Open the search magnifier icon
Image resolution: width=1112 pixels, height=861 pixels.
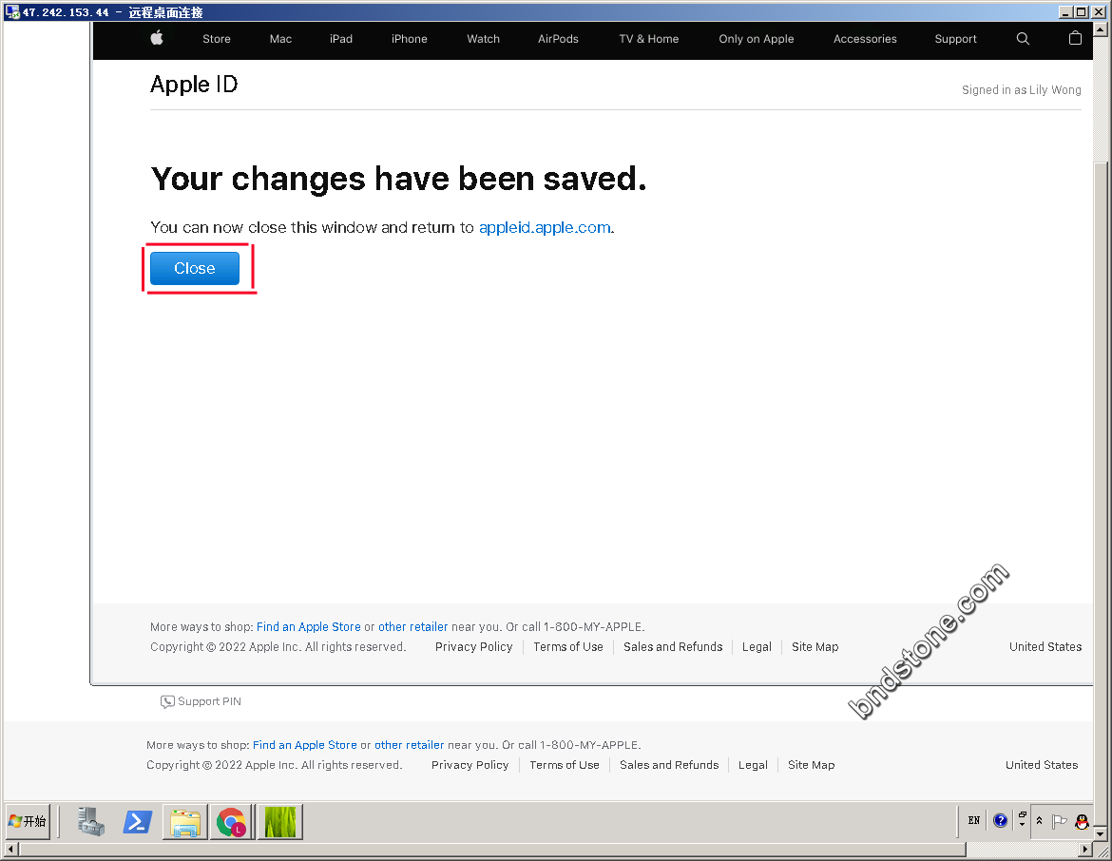coord(1023,39)
